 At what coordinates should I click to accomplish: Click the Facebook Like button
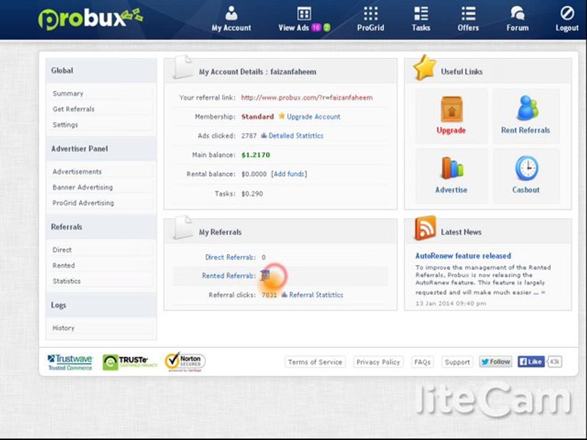pyautogui.click(x=531, y=361)
